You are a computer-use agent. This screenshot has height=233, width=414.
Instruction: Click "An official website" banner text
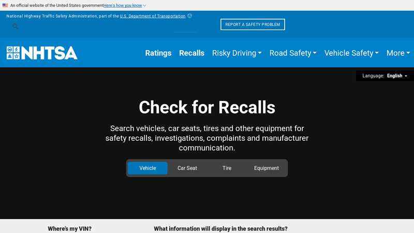(57, 5)
